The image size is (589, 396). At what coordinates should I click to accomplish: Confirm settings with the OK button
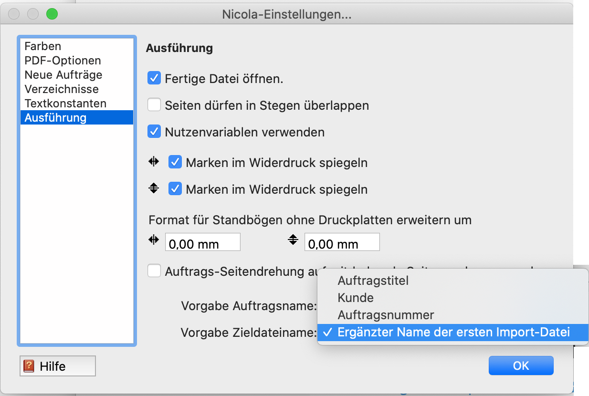pyautogui.click(x=521, y=365)
